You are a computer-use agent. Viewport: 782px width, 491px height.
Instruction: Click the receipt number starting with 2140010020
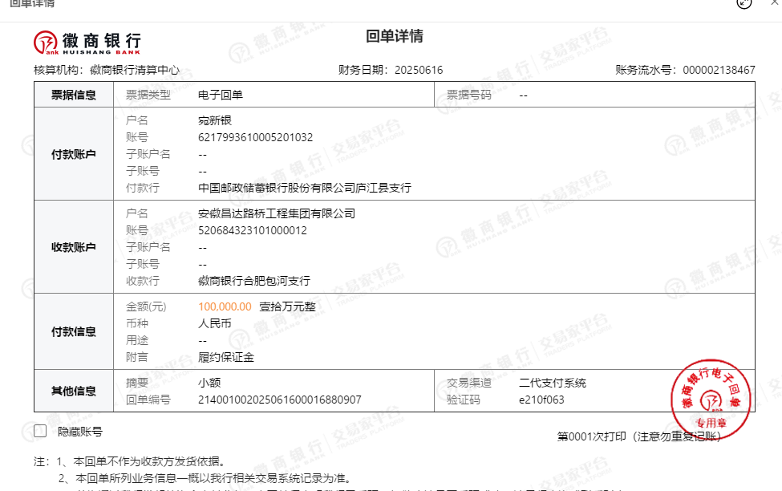279,400
